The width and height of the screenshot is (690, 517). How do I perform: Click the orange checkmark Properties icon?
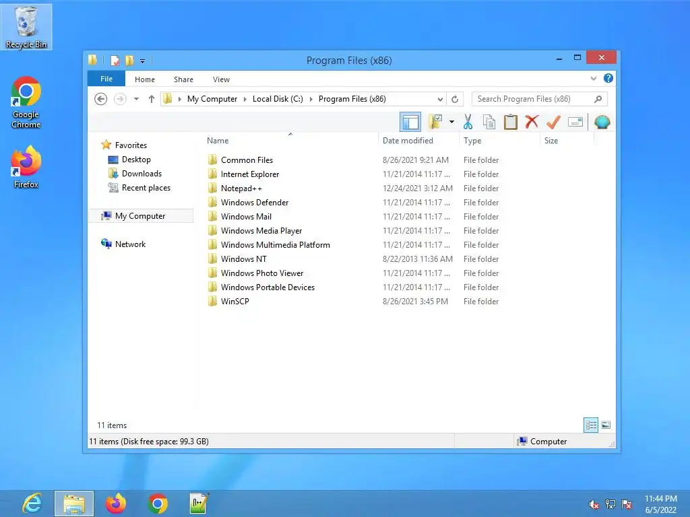coord(553,122)
